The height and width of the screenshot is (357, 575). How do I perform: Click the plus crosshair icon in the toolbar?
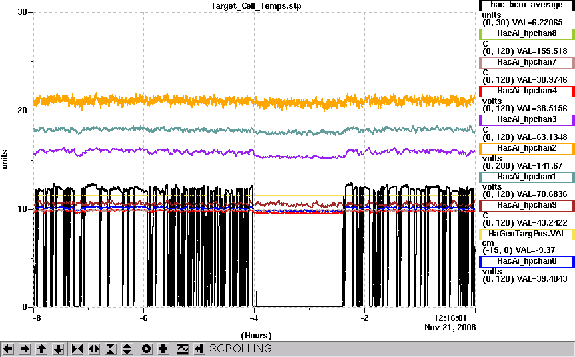[163, 348]
